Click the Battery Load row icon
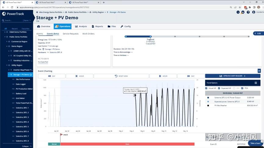This screenshot has height=148, width=264. pos(13,93)
